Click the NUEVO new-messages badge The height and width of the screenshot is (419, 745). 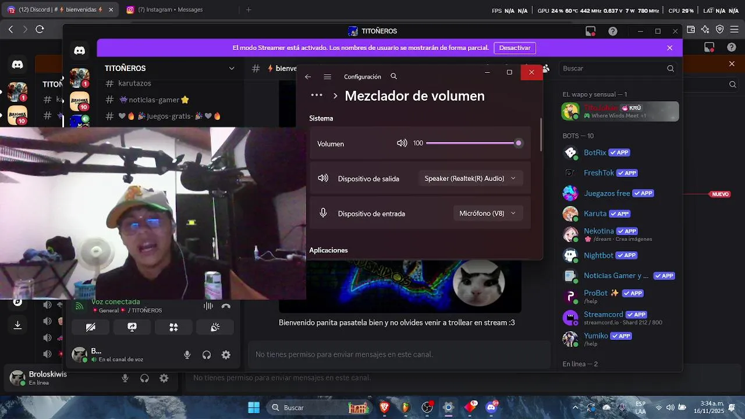720,194
